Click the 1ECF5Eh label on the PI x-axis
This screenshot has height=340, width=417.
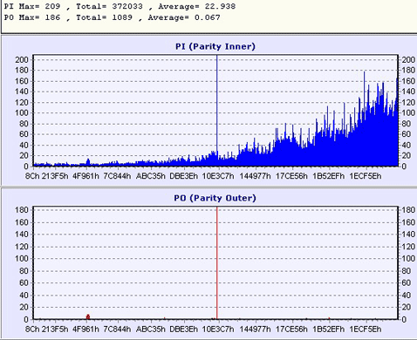[x=366, y=176]
